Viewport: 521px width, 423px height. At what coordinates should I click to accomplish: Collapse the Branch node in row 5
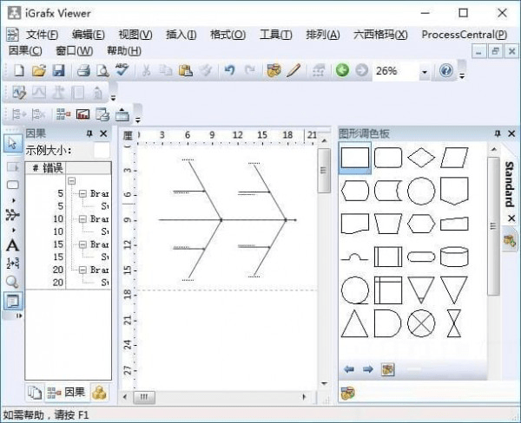82,193
